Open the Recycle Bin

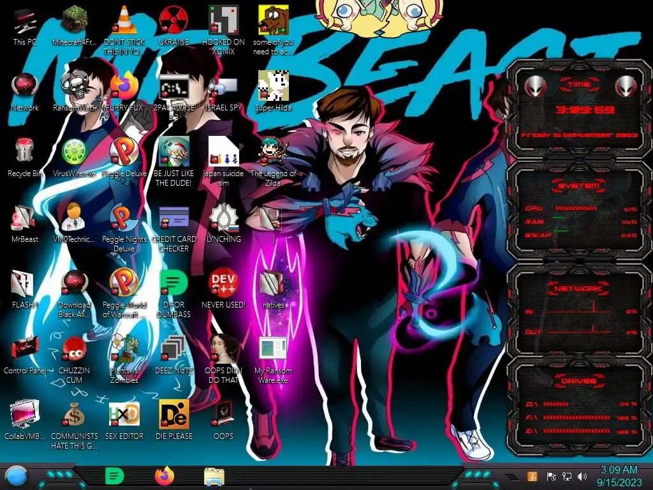[25, 158]
